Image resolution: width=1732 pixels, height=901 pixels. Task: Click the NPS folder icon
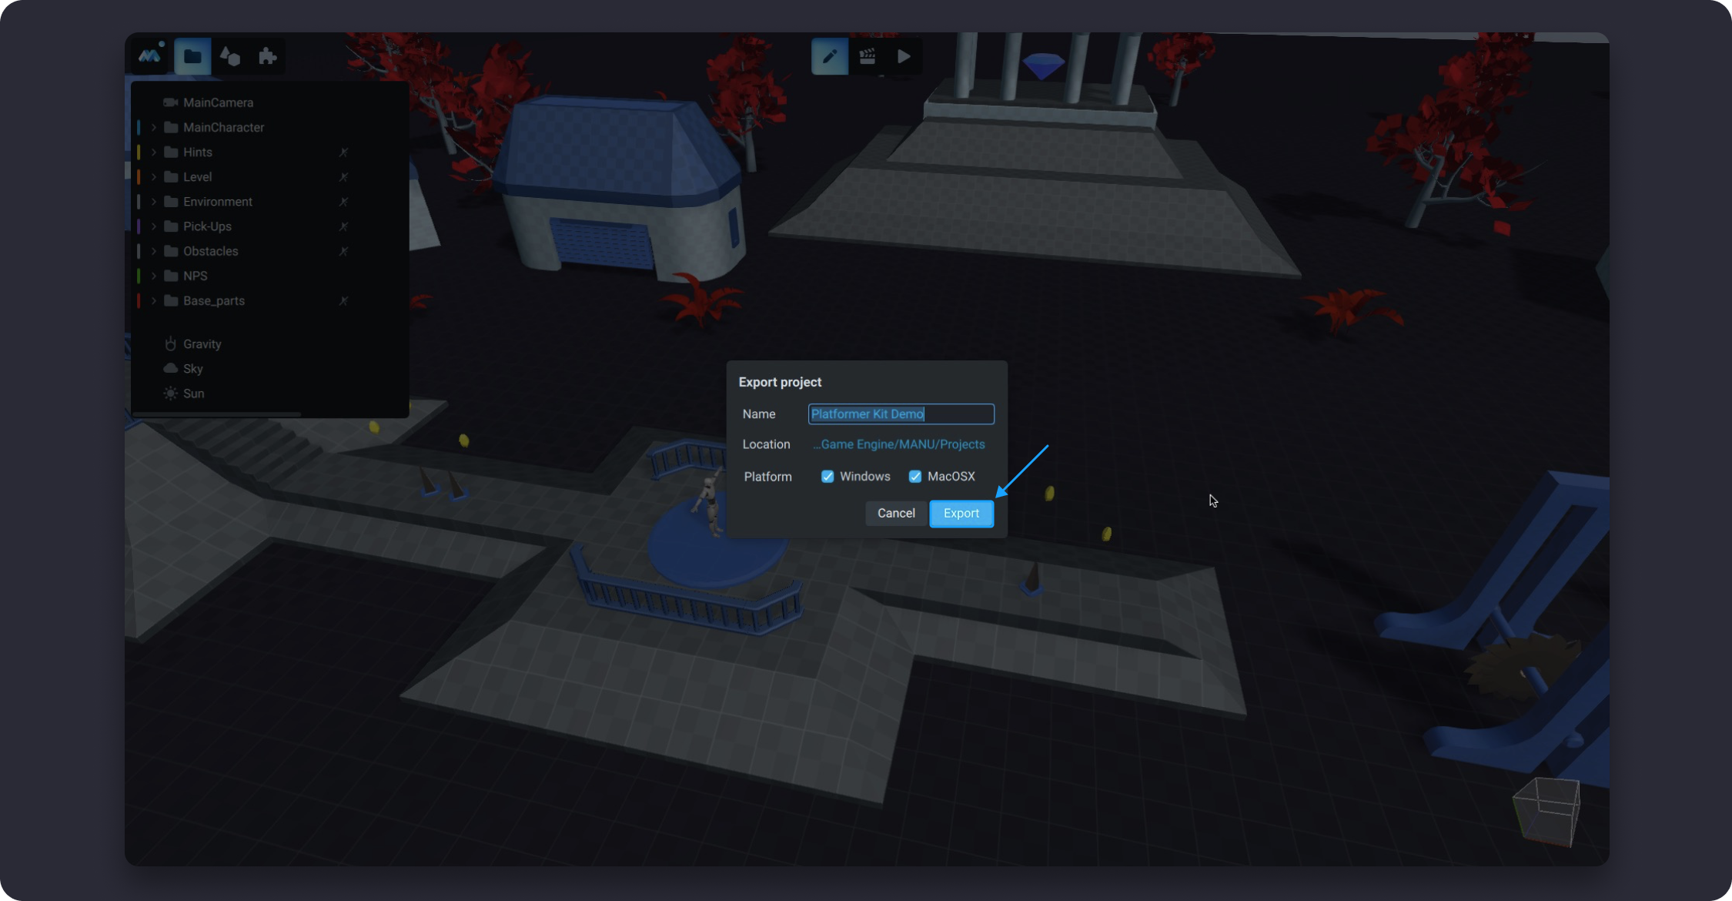(171, 276)
